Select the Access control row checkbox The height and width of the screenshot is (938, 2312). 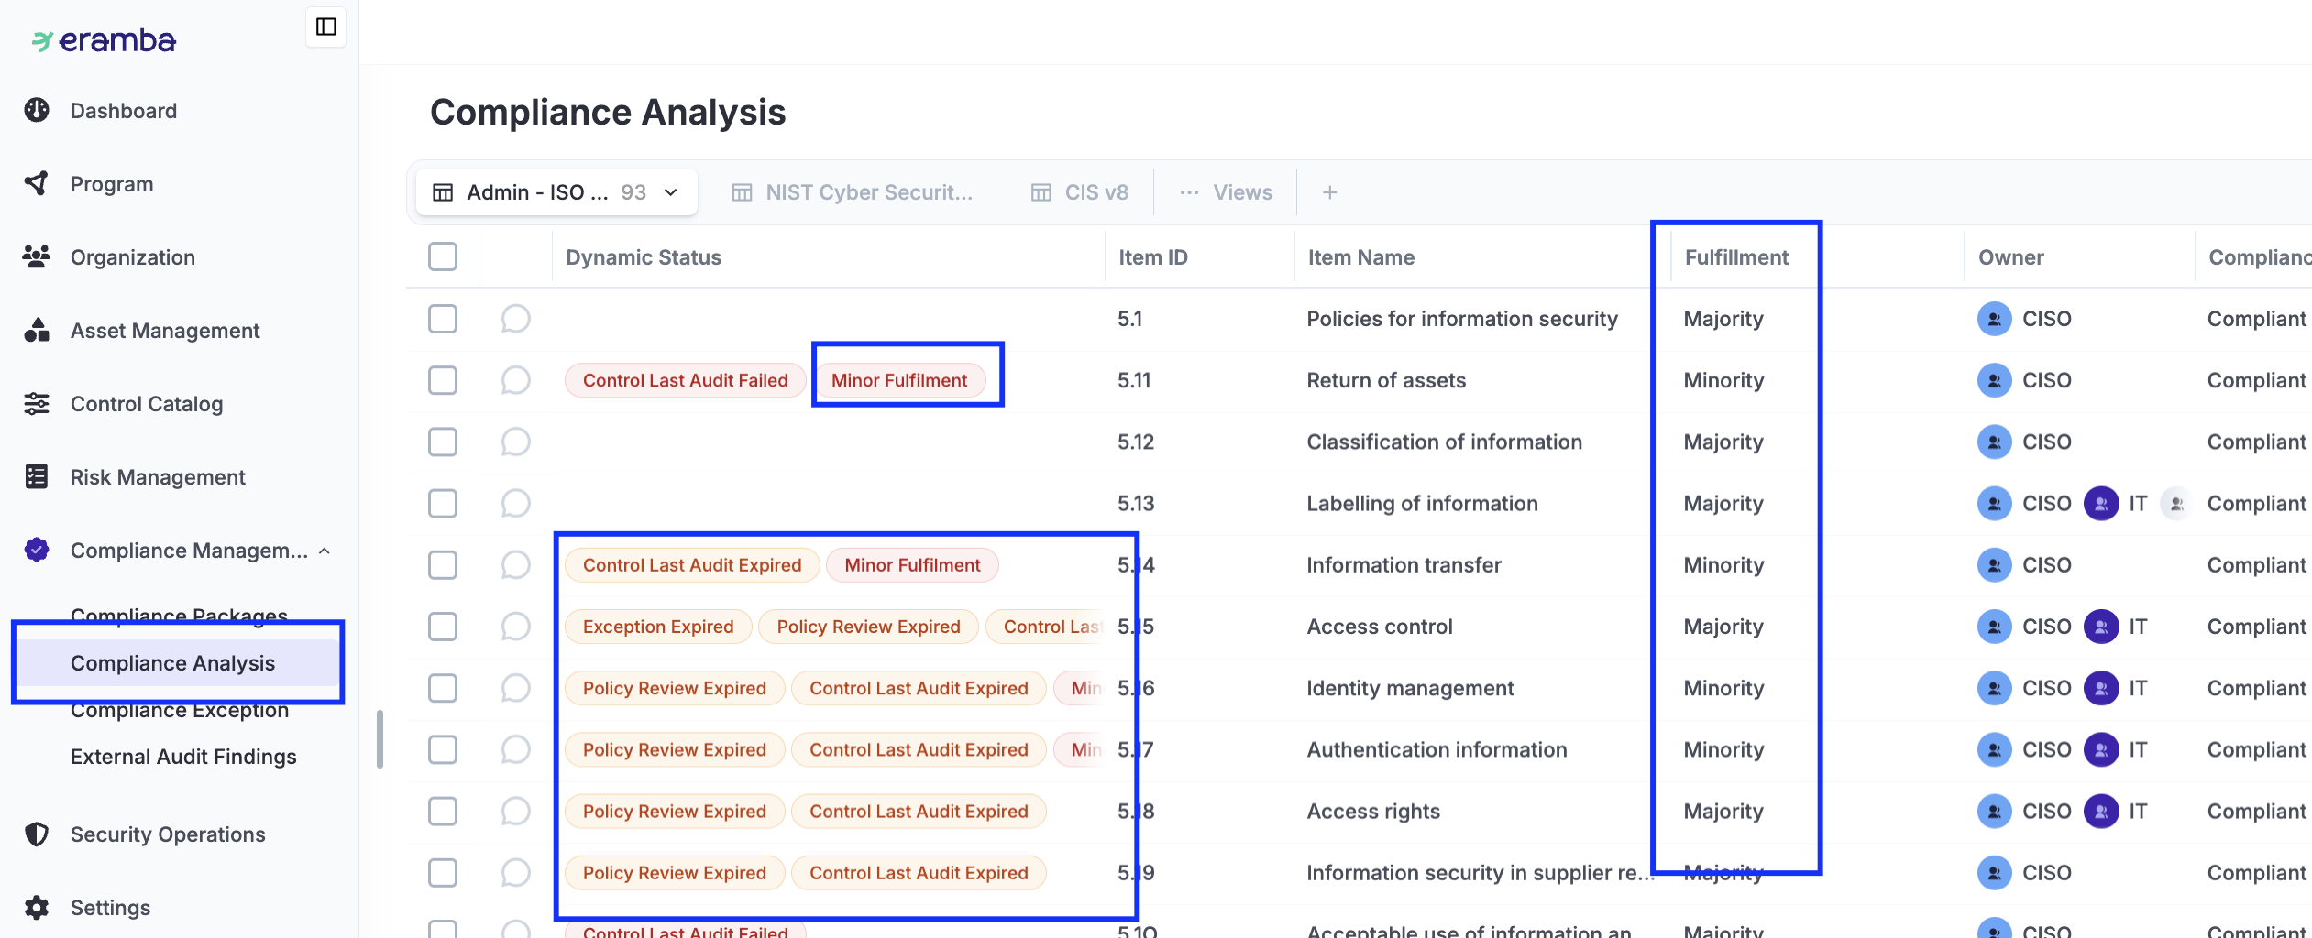tap(443, 627)
